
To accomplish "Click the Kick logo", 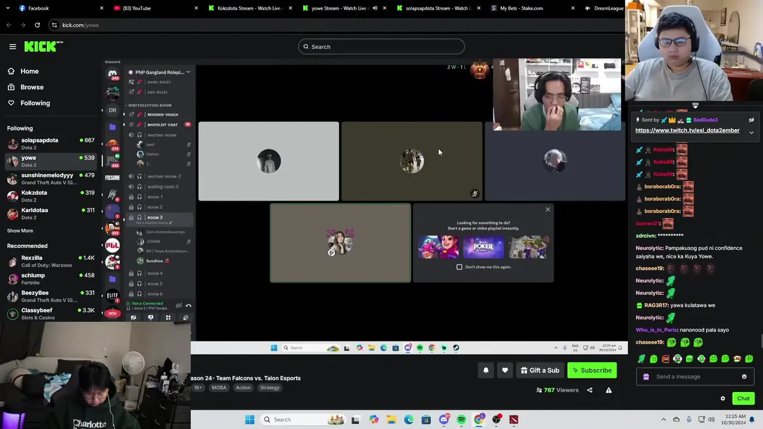I will [44, 46].
